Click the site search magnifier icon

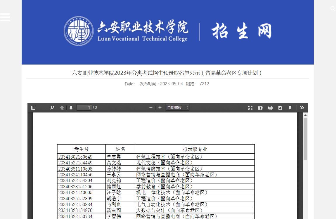[333, 8]
